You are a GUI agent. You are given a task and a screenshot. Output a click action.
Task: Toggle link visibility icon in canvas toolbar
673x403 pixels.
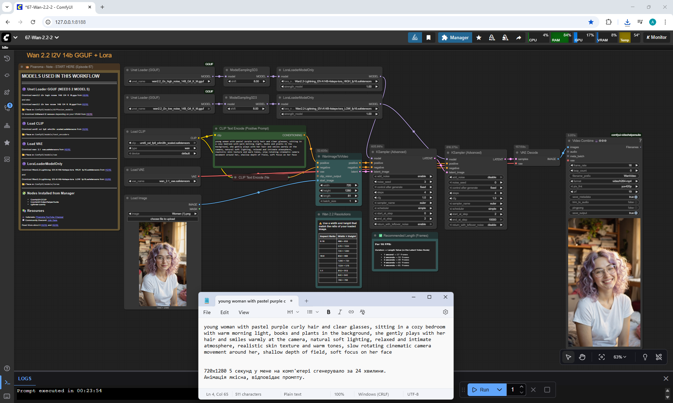point(659,357)
